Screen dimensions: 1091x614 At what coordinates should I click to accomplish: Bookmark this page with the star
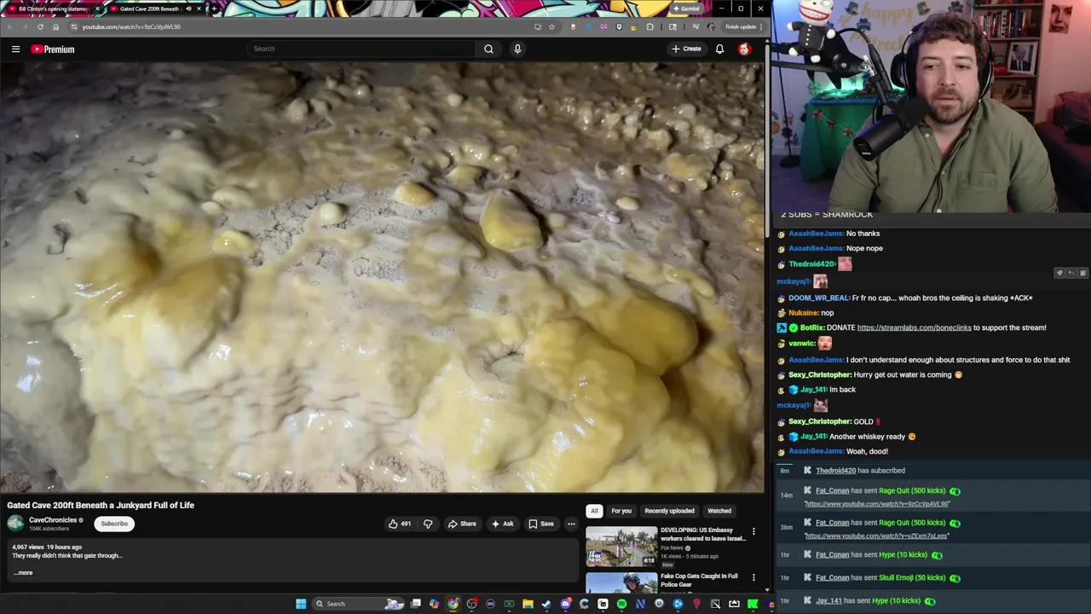551,26
